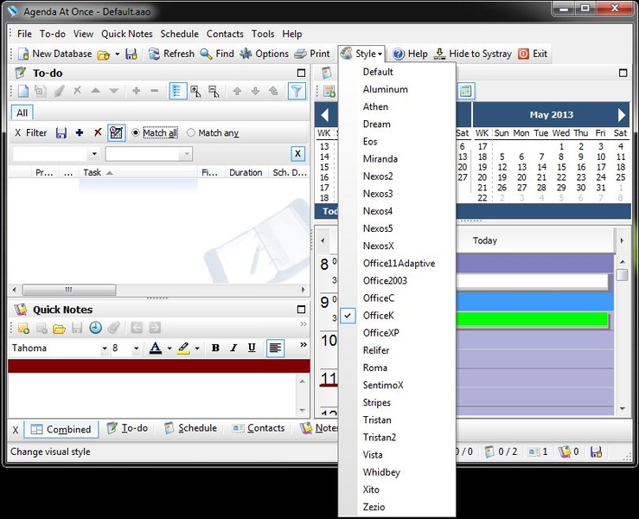639x519 pixels.
Task: Click the Bold formatting button
Action: (215, 348)
